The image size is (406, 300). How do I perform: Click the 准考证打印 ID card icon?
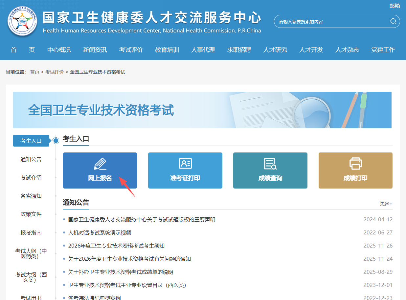[185, 163]
